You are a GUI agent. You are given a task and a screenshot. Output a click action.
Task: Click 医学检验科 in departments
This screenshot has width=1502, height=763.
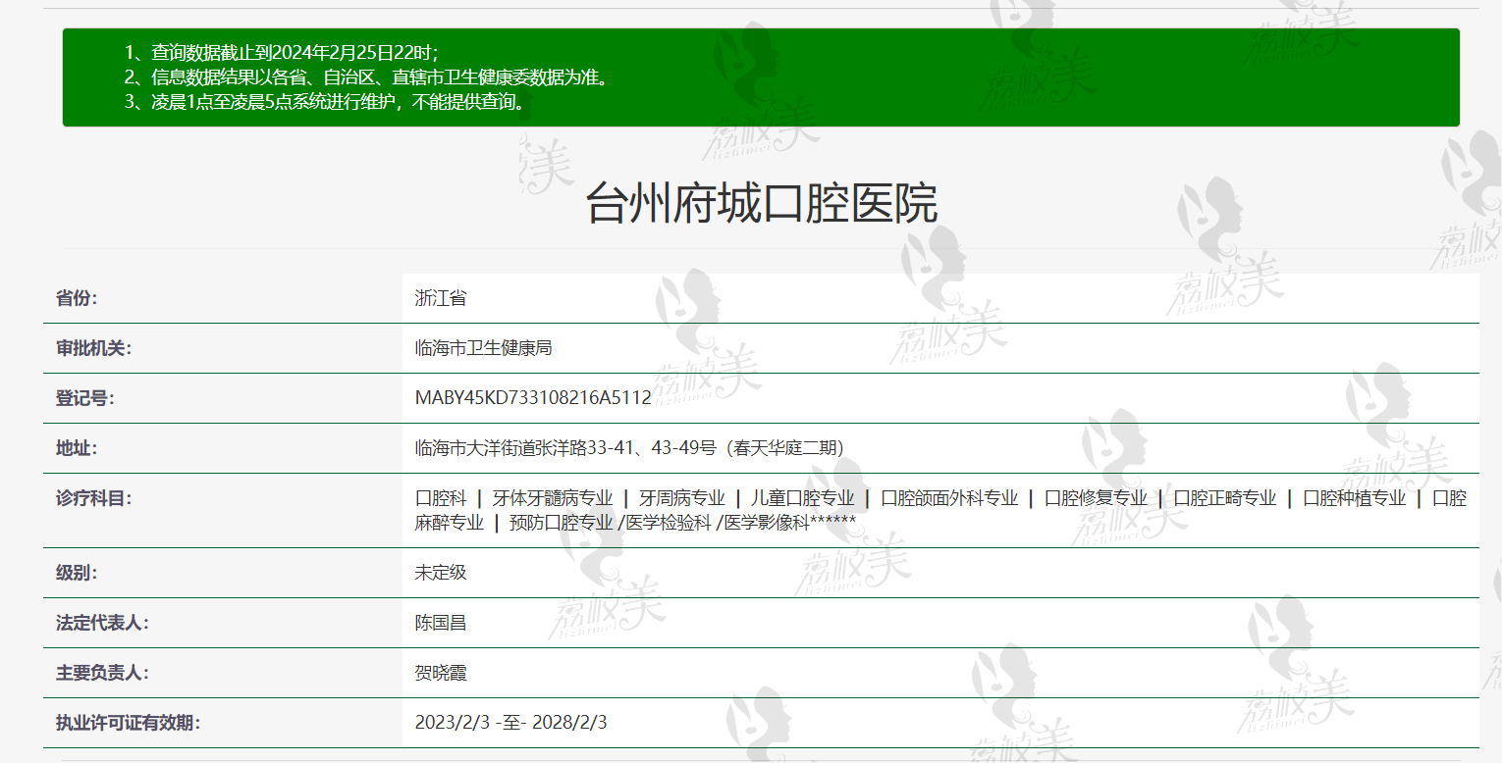[668, 523]
